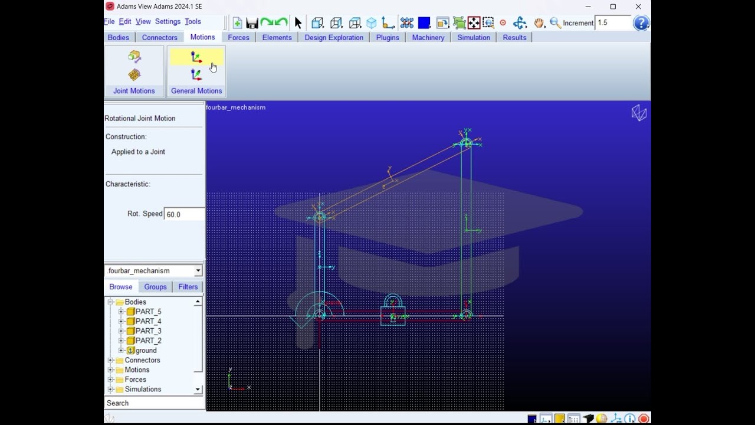Click the View menu
Viewport: 755px width, 425px height.
(x=143, y=21)
